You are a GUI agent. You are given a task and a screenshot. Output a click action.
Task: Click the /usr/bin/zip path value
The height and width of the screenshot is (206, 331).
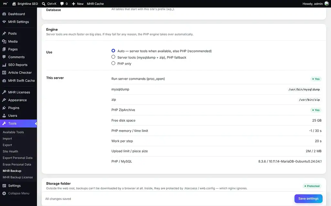click(309, 100)
